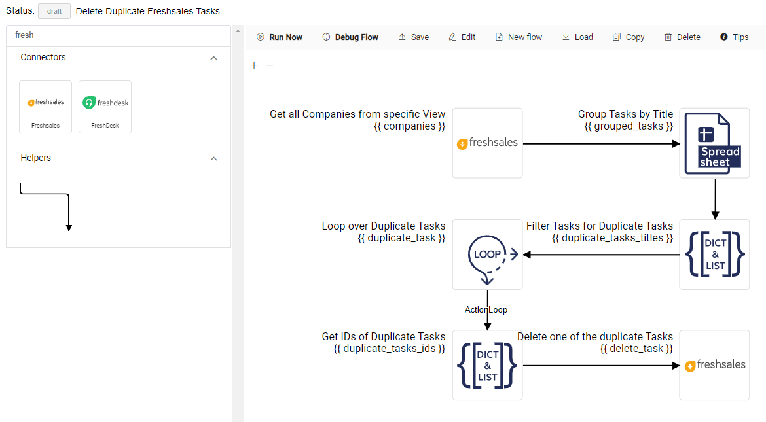Click the search field containing 'fresh'

point(119,35)
